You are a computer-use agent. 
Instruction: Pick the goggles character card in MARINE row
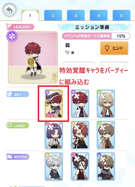click(106, 167)
